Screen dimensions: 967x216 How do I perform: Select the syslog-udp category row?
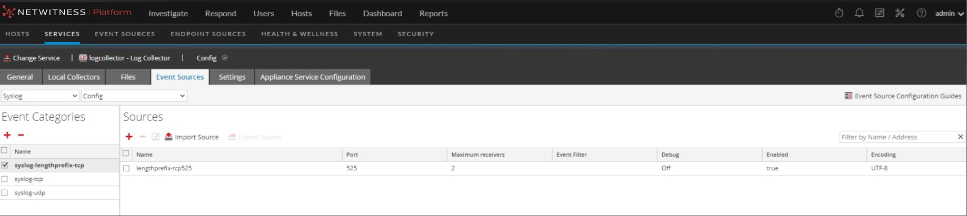tap(59, 192)
